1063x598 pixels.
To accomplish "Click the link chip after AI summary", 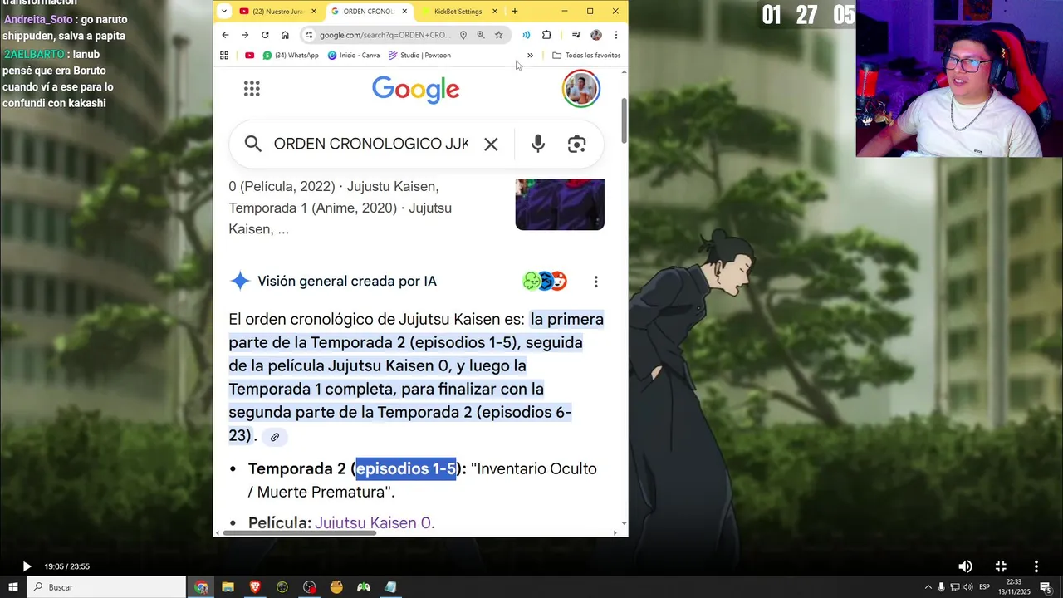I will click(274, 437).
